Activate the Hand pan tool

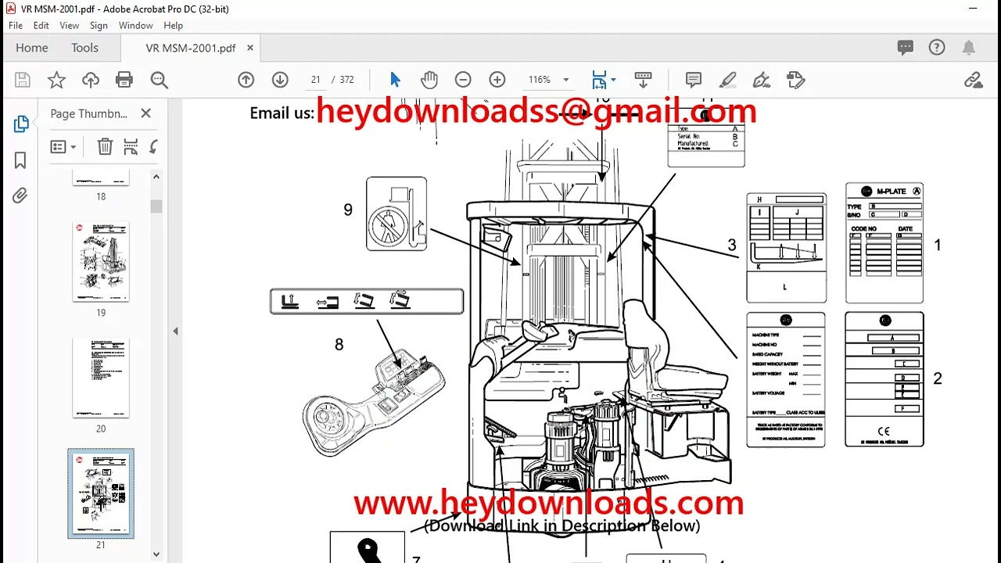point(429,80)
